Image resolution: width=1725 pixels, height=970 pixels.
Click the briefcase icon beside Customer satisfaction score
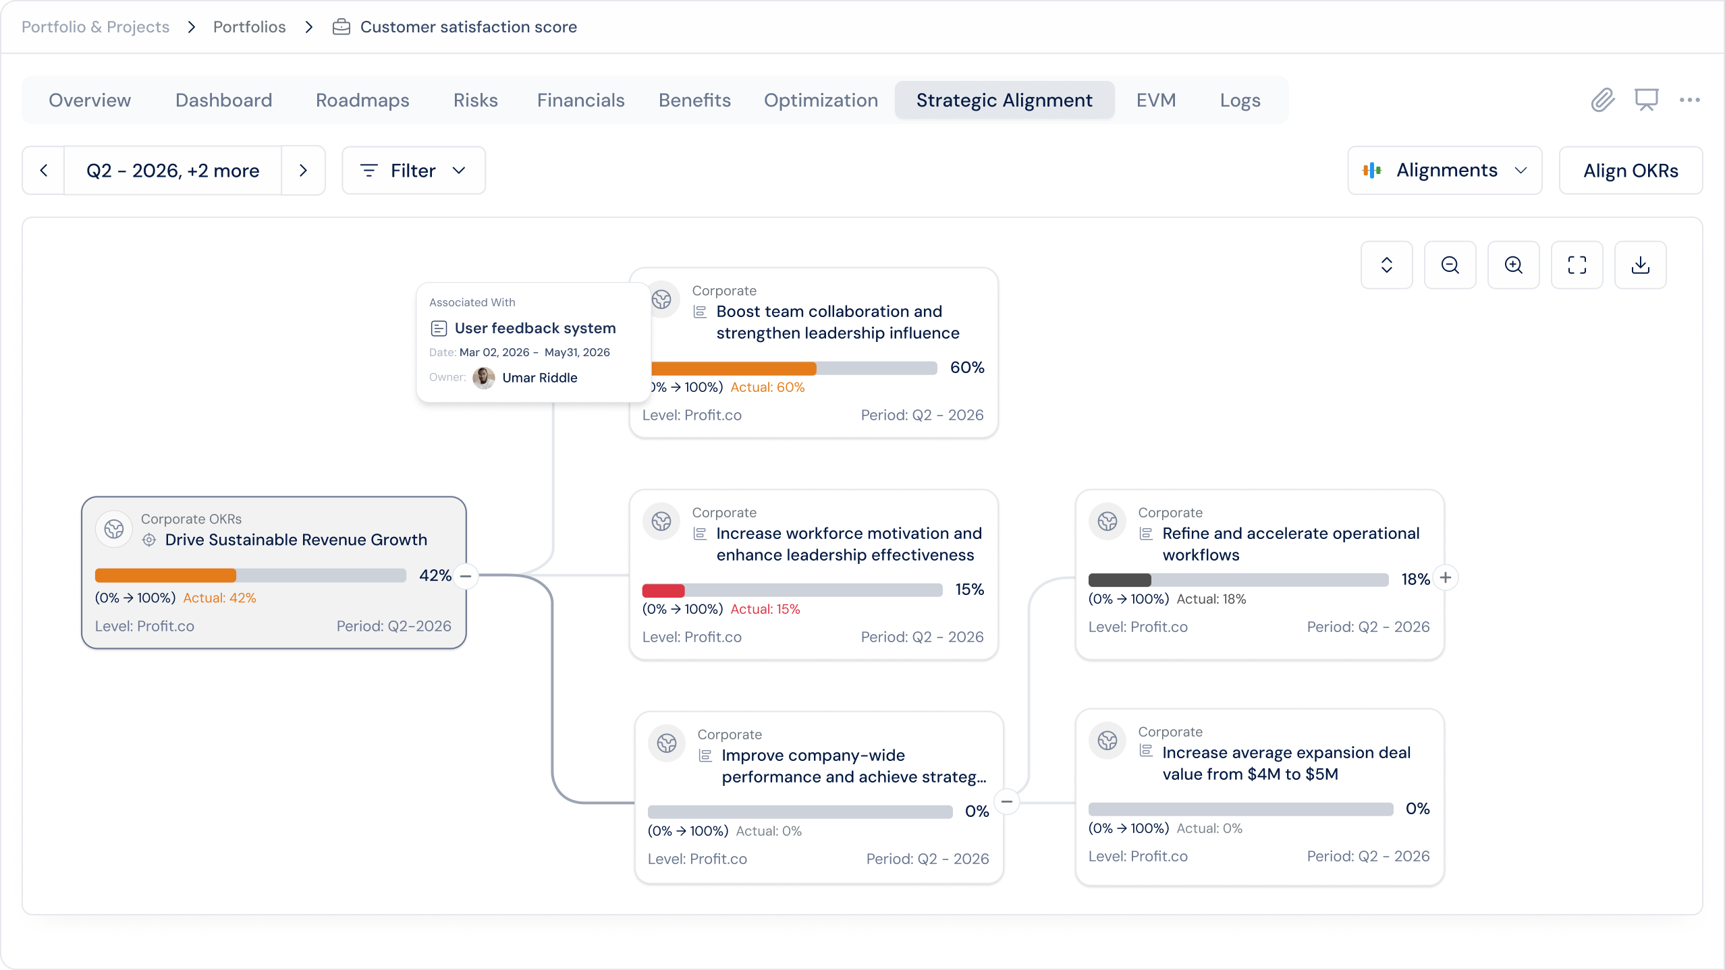pos(341,27)
